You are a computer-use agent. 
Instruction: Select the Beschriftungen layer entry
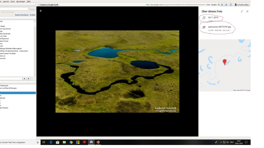8,88
